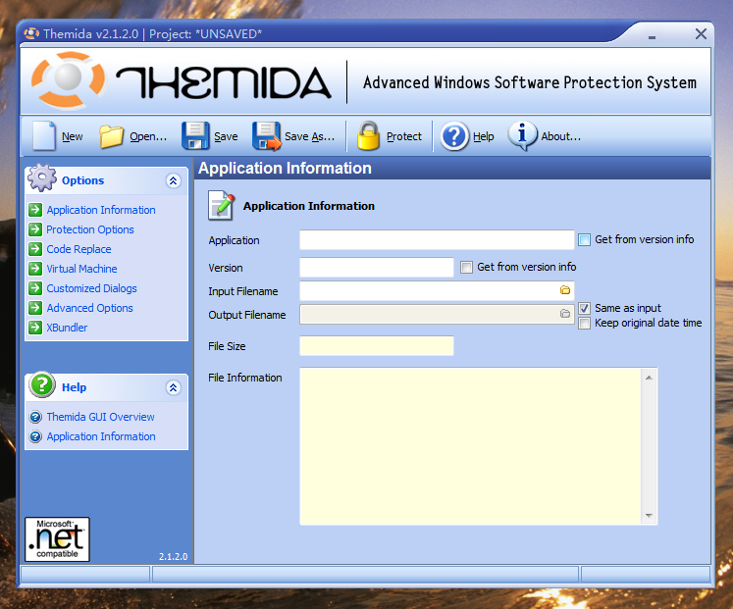Image resolution: width=733 pixels, height=609 pixels.
Task: Click the File Size field
Action: click(x=377, y=346)
